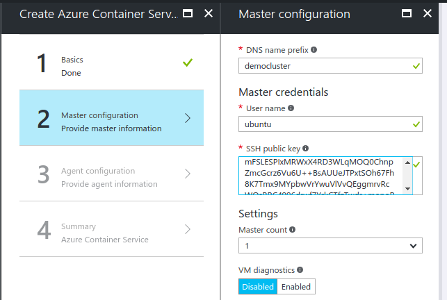Click the SSH public key info icon

click(306, 149)
